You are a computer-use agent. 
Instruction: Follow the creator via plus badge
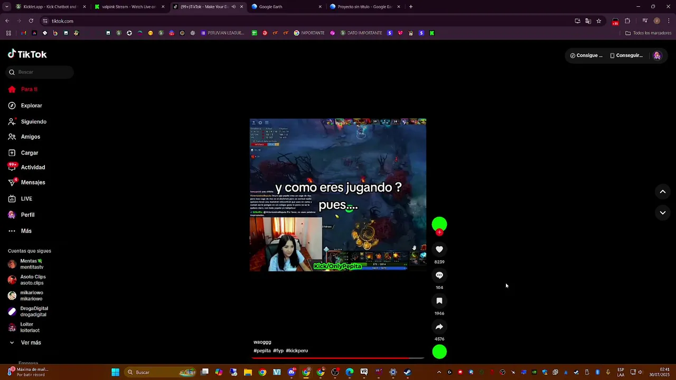(x=439, y=232)
